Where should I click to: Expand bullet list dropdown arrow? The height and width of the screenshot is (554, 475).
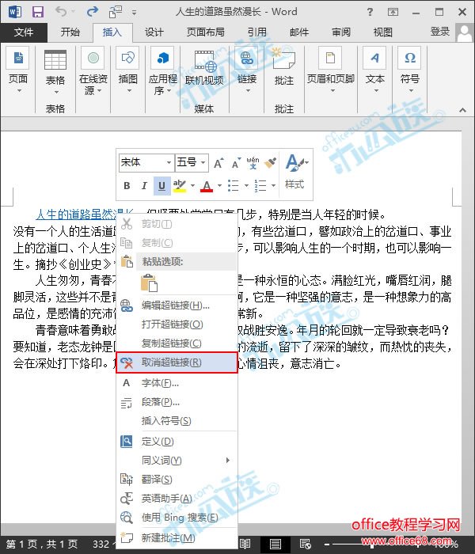click(246, 185)
